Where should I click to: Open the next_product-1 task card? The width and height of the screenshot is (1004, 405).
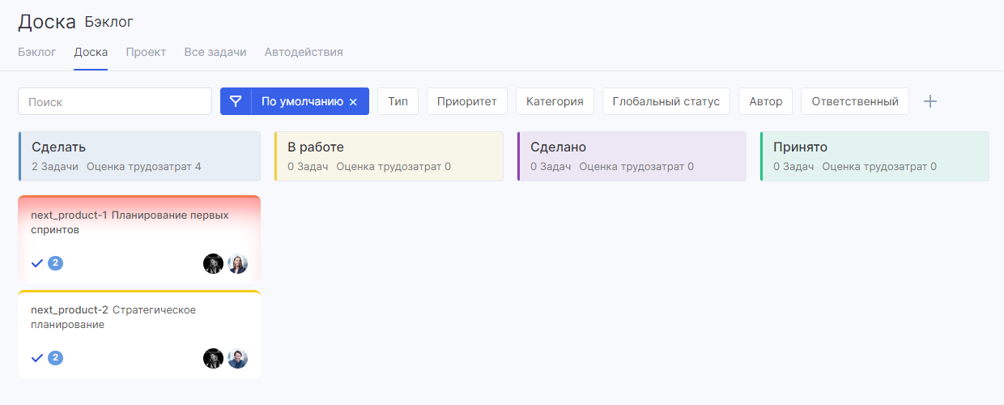point(139,240)
